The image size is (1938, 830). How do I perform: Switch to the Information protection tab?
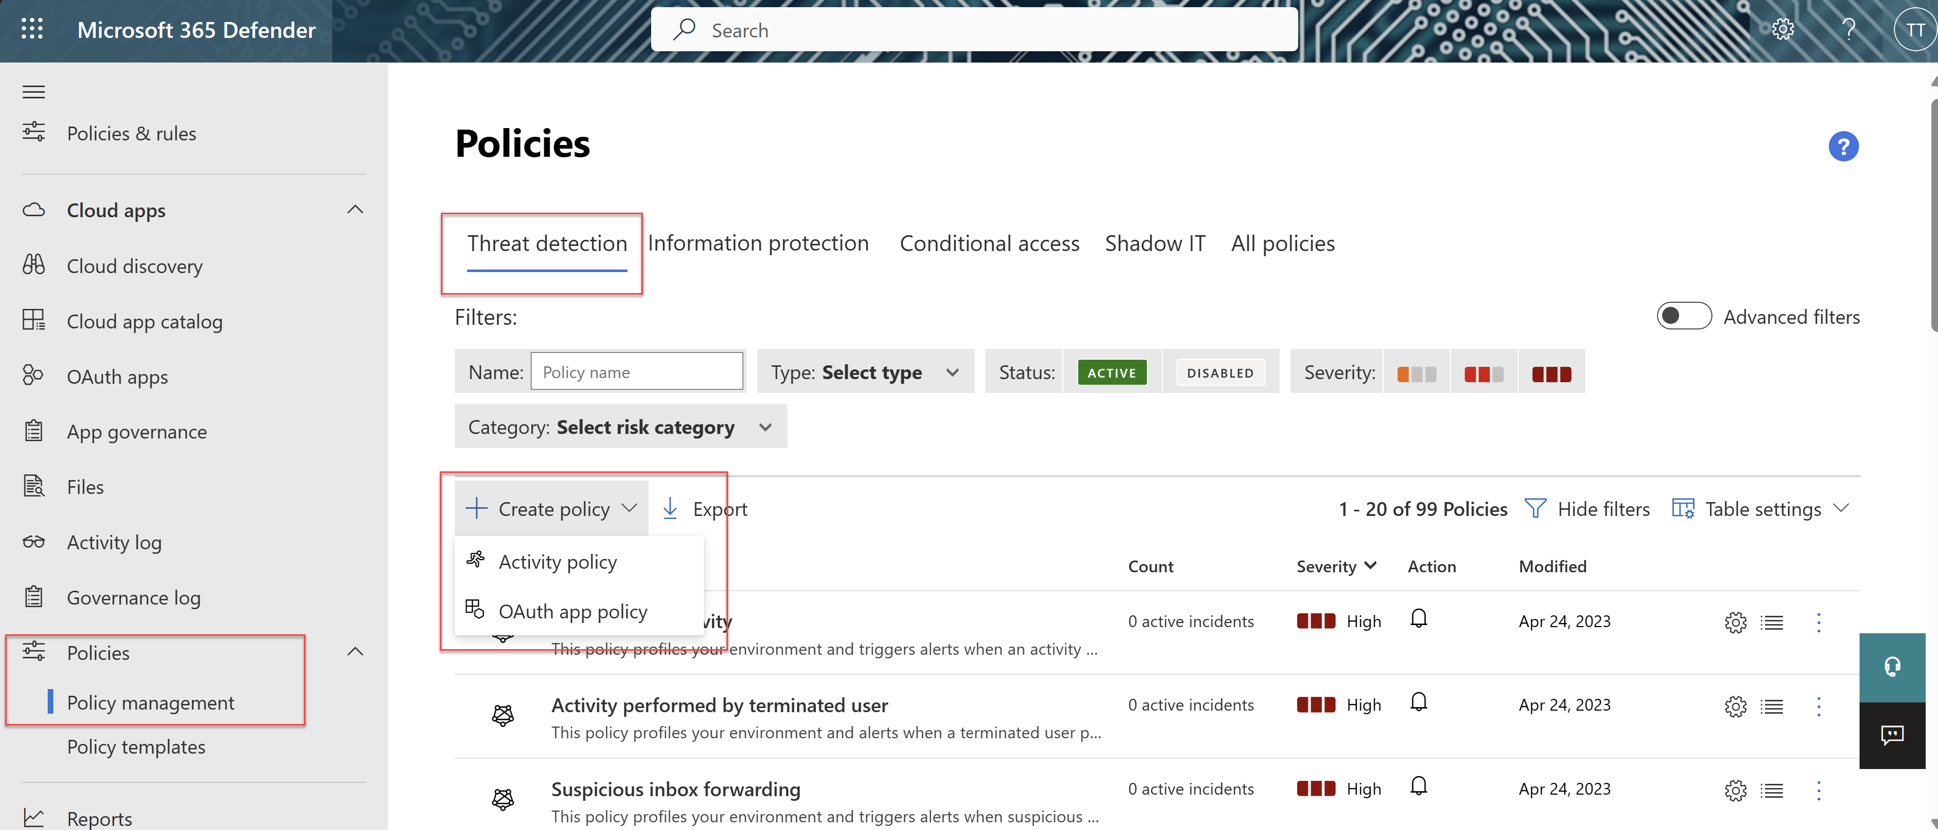[x=758, y=242]
